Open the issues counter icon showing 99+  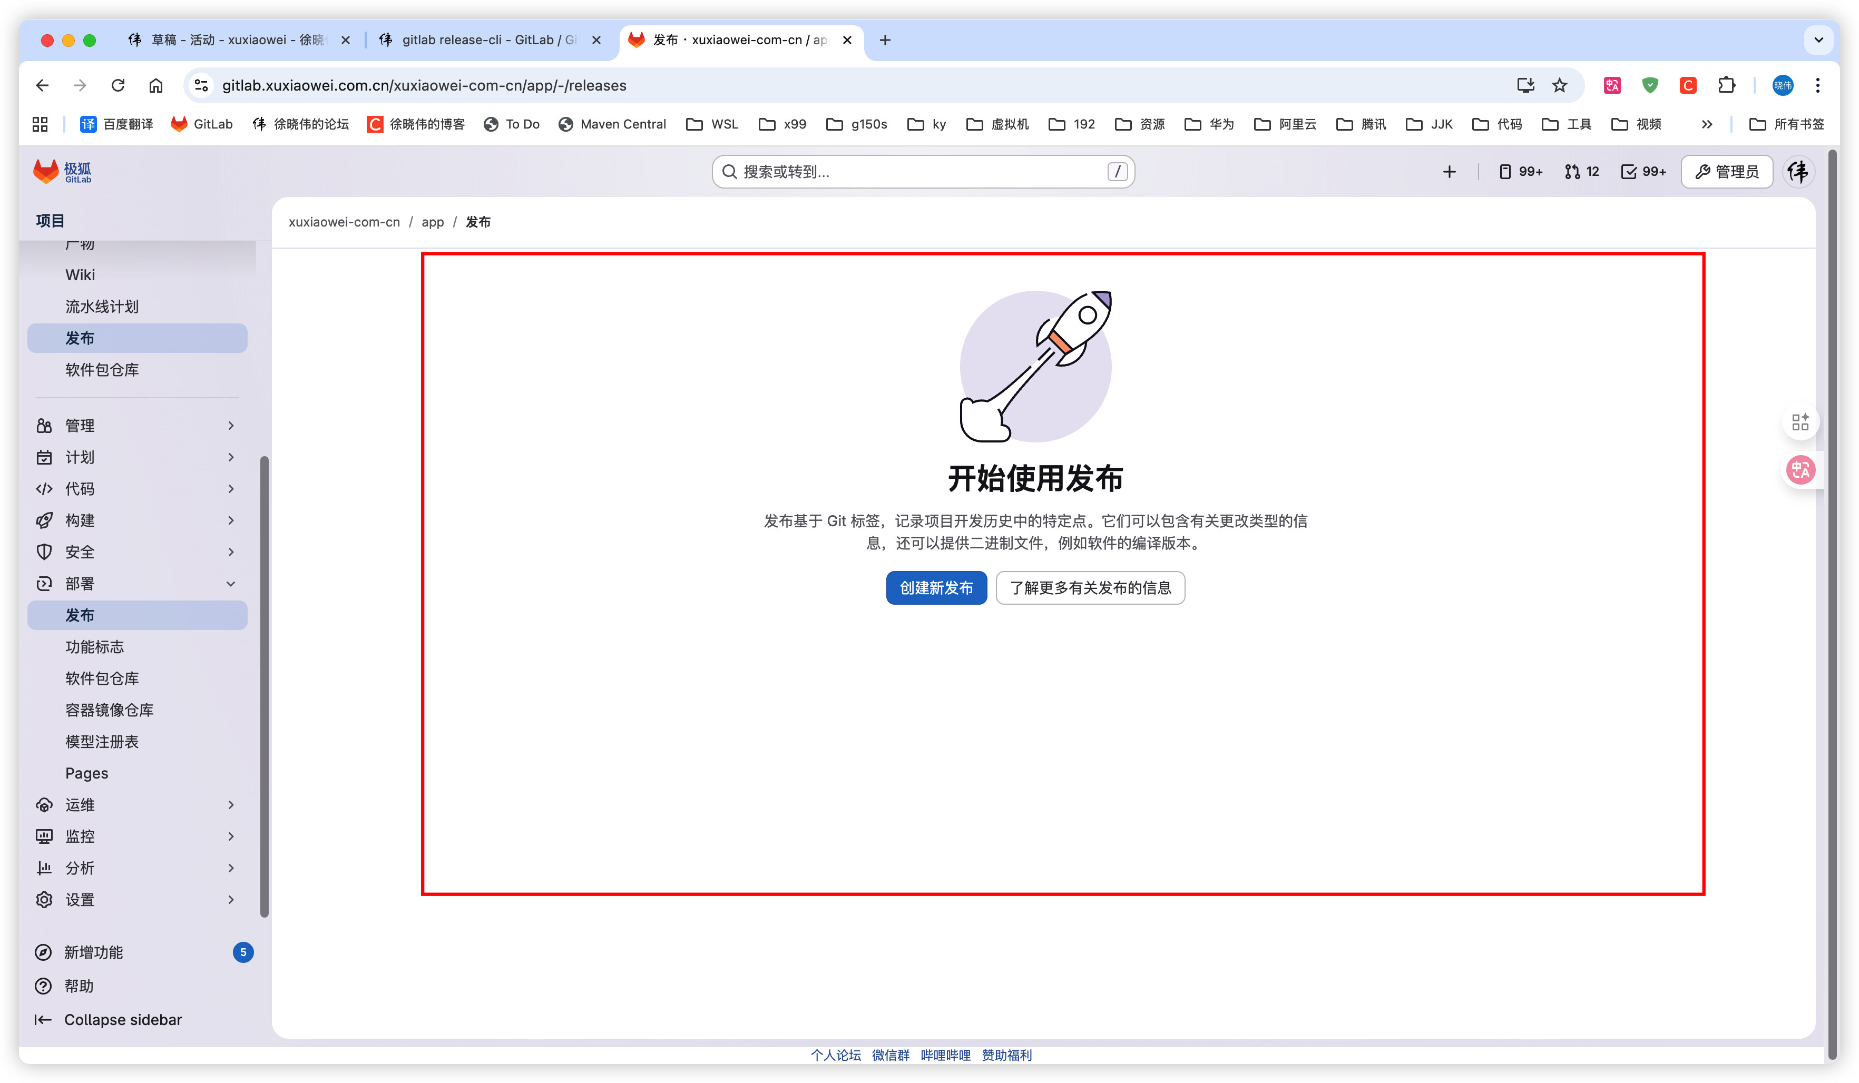click(x=1520, y=172)
